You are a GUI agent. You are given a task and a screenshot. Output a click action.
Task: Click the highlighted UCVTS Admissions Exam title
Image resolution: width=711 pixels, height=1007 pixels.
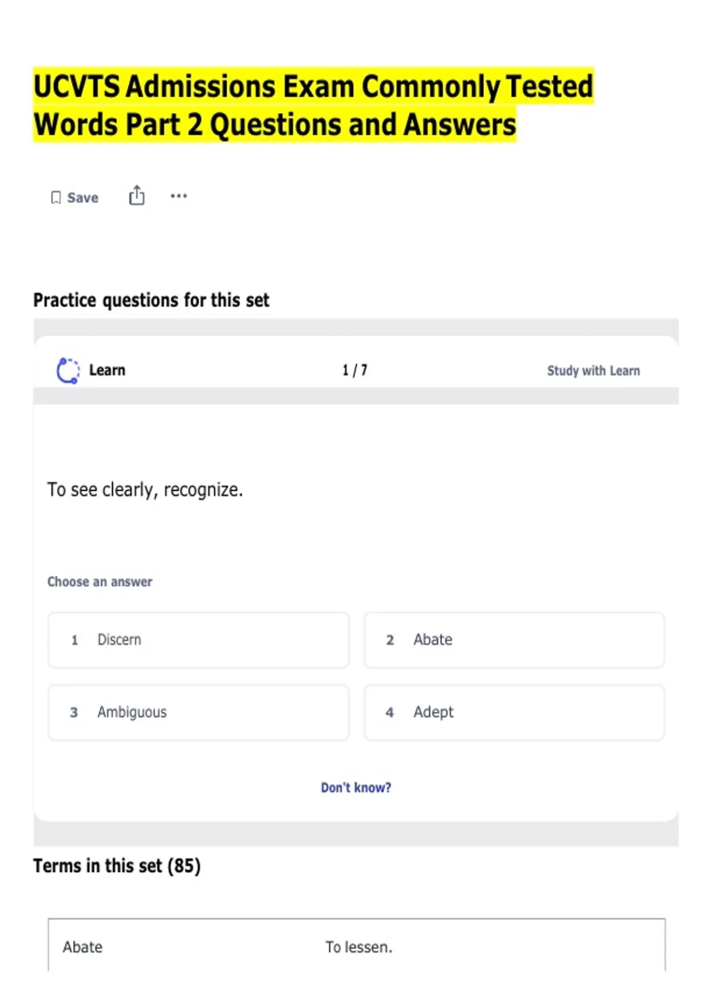tap(313, 105)
